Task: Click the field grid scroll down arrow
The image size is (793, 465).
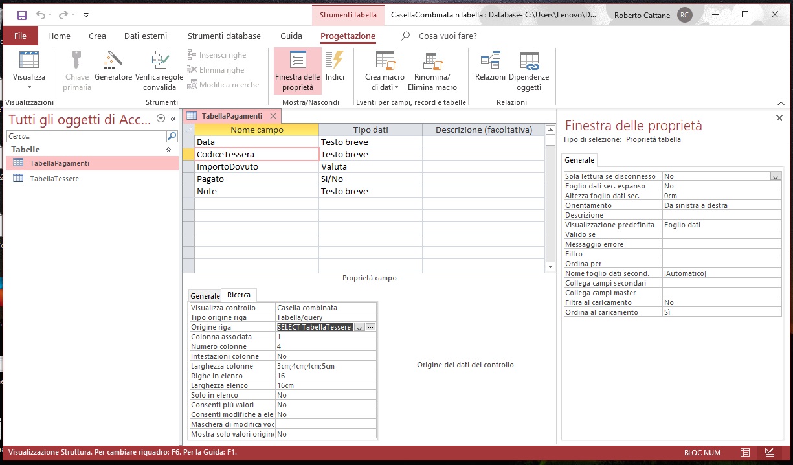Action: tap(550, 266)
